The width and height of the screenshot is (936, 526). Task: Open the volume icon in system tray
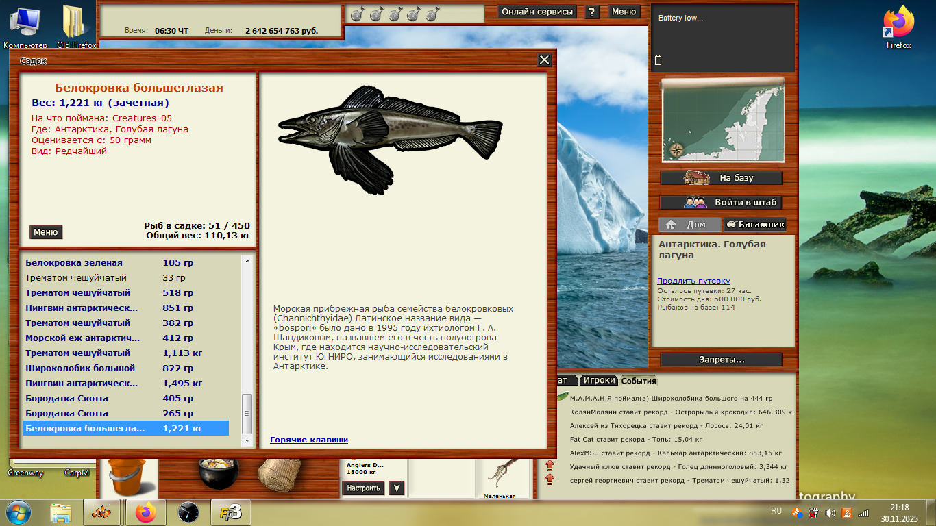tap(830, 512)
